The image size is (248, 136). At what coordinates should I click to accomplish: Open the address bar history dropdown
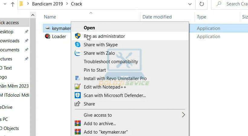[x=190, y=4]
